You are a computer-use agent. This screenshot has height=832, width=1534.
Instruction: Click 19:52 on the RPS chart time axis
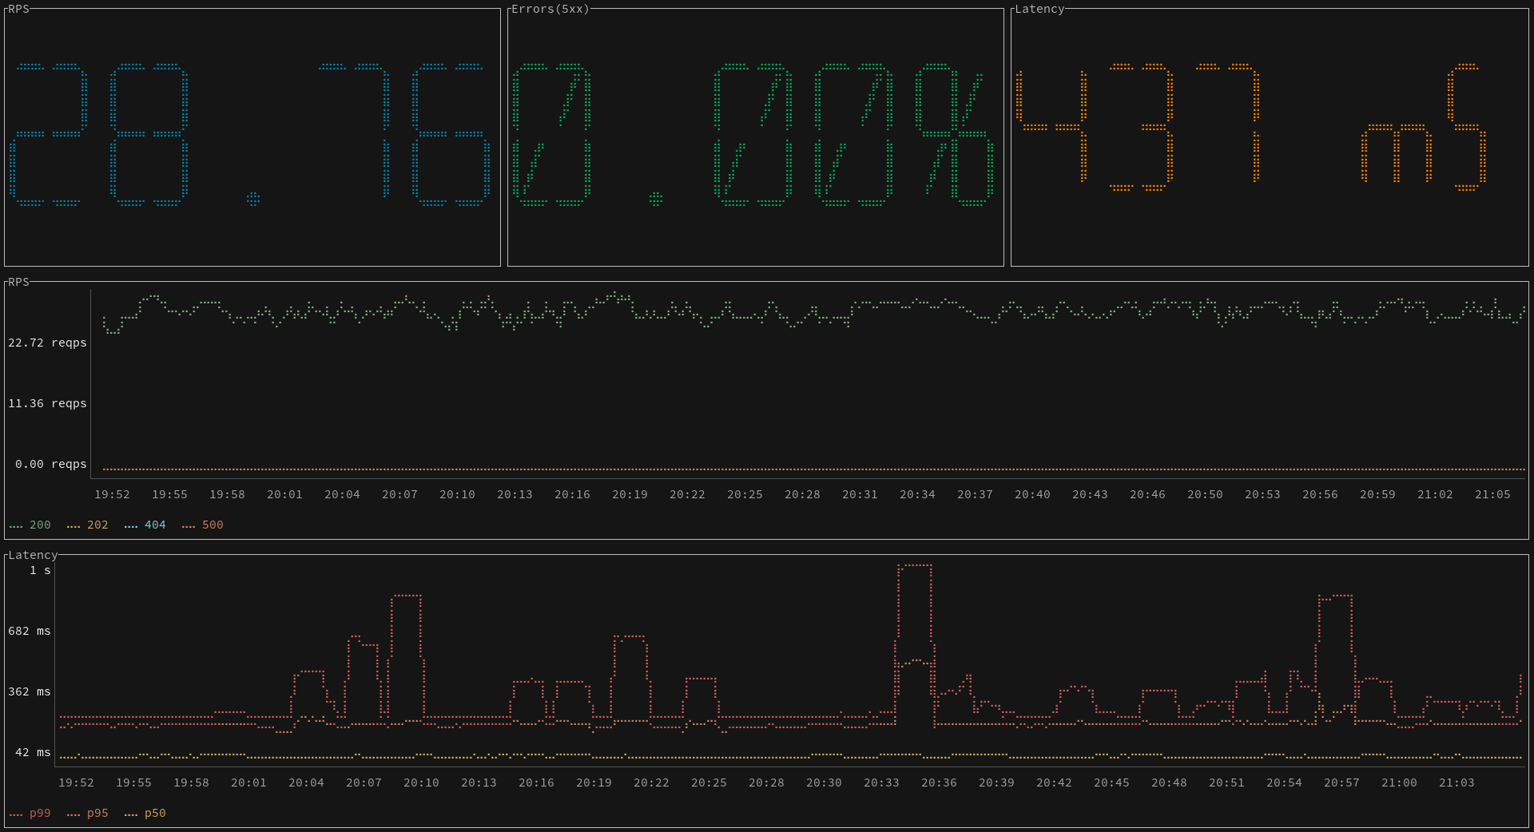(x=112, y=494)
